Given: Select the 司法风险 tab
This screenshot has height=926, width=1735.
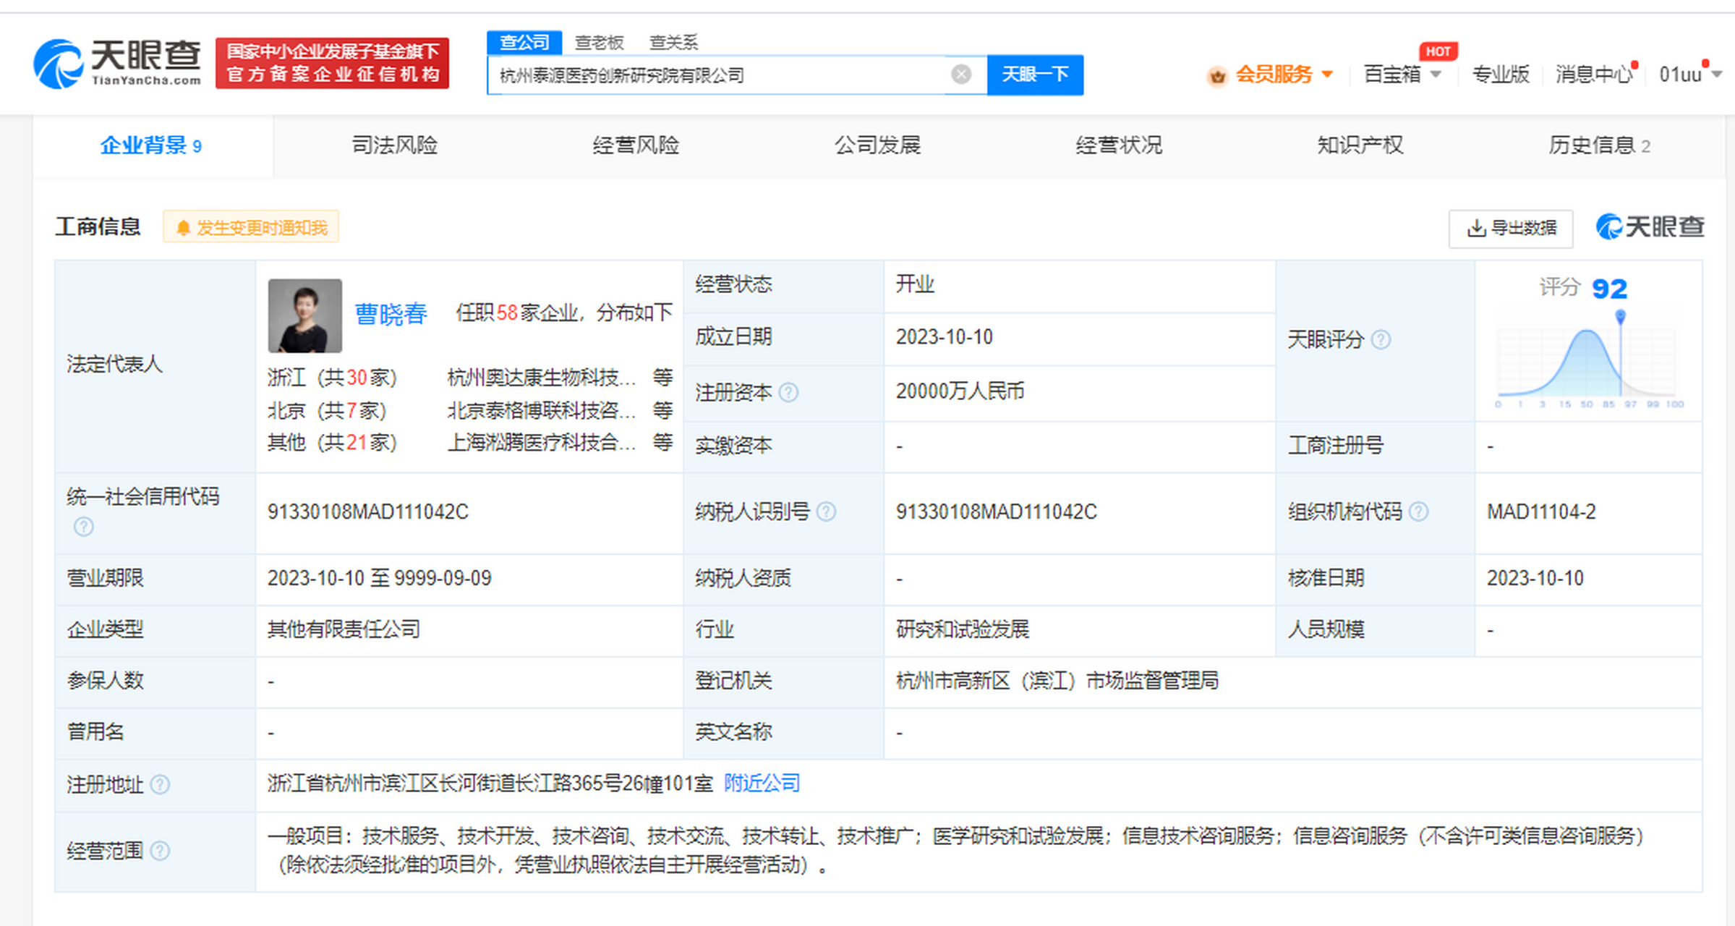Looking at the screenshot, I should point(394,145).
